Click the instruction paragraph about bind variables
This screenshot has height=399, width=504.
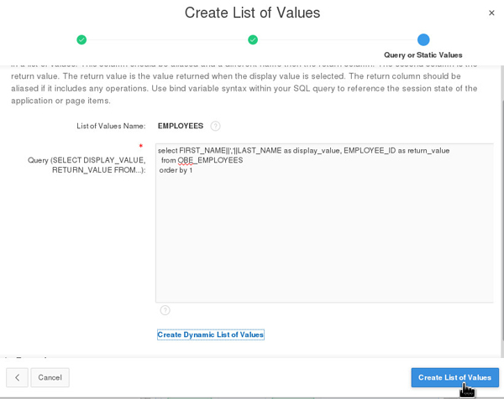pos(244,82)
